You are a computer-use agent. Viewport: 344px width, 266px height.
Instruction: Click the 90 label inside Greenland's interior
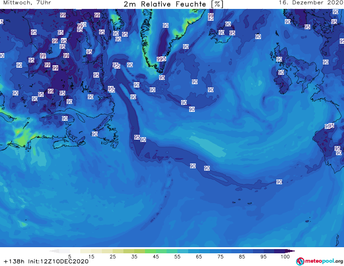tap(165, 25)
